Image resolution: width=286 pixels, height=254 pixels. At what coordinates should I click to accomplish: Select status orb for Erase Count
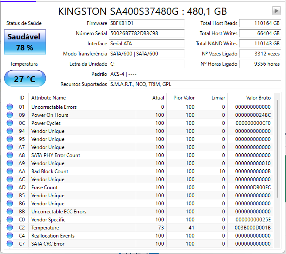click(10, 187)
